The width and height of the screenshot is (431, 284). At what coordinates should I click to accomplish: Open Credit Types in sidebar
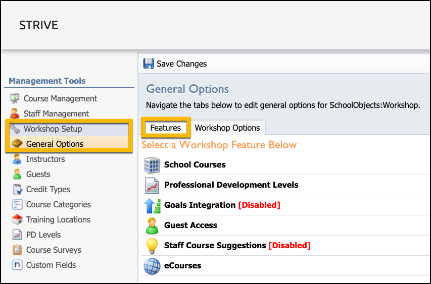click(48, 189)
